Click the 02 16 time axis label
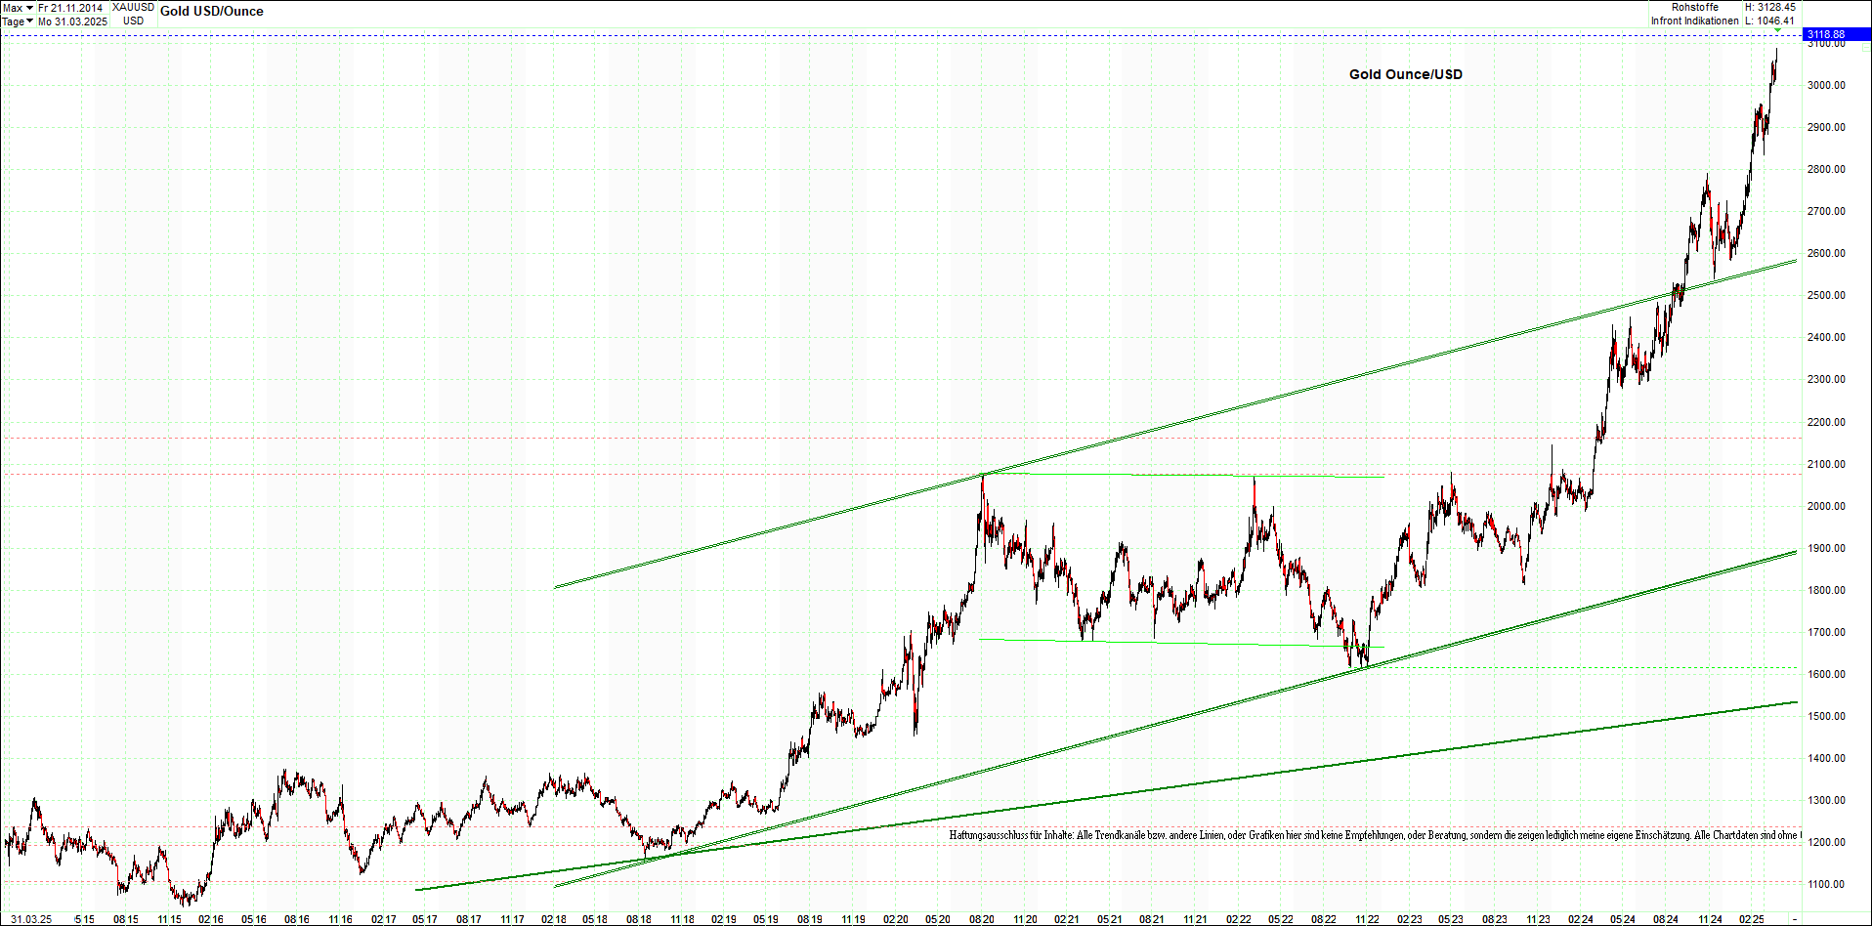Image resolution: width=1872 pixels, height=926 pixels. click(211, 919)
